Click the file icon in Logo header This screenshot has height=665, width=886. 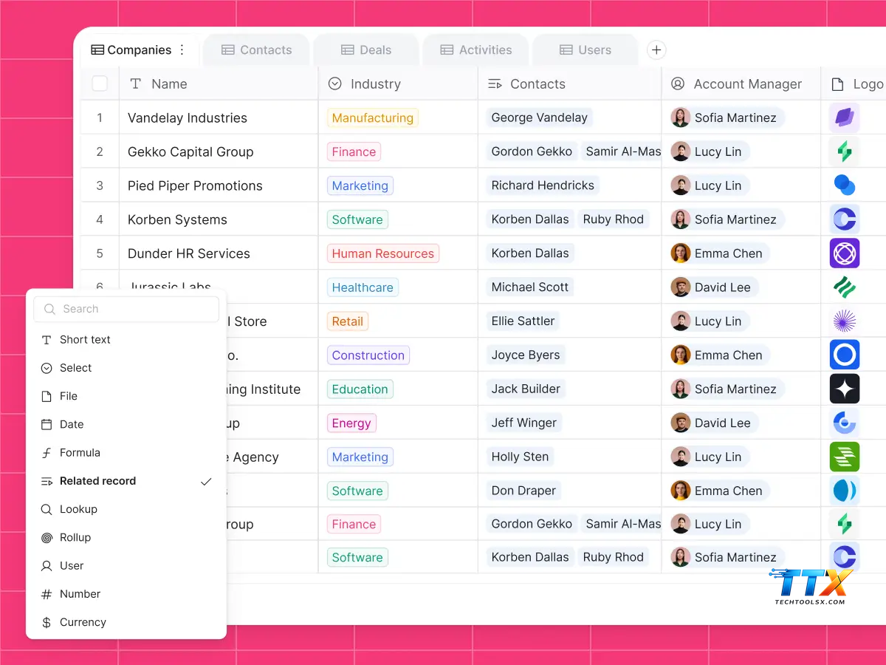tap(837, 84)
